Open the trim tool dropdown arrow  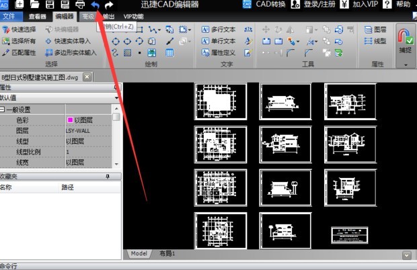pos(316,42)
